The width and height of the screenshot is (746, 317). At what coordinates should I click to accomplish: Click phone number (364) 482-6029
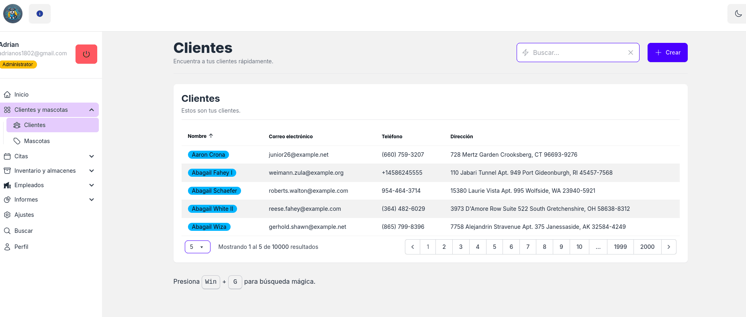pyautogui.click(x=403, y=209)
